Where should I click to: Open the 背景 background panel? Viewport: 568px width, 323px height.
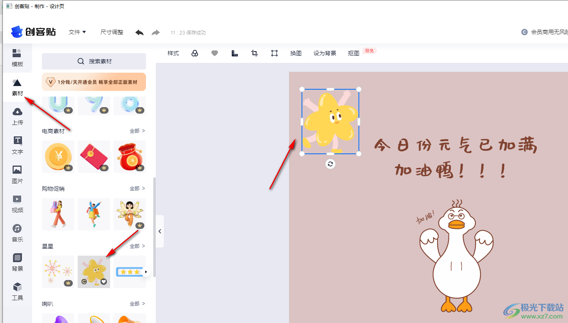coord(17,263)
